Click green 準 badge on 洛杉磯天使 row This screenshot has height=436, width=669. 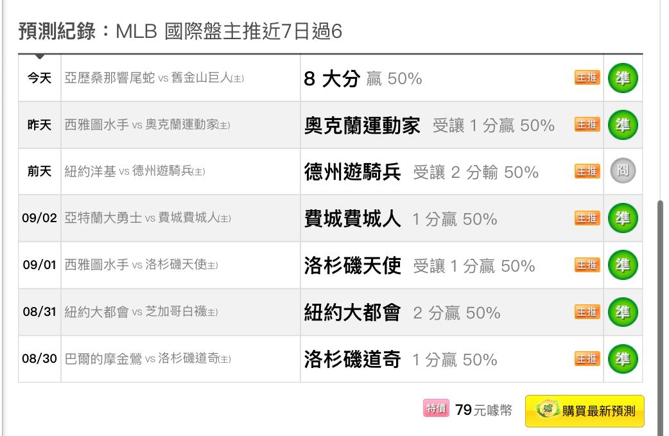623,265
